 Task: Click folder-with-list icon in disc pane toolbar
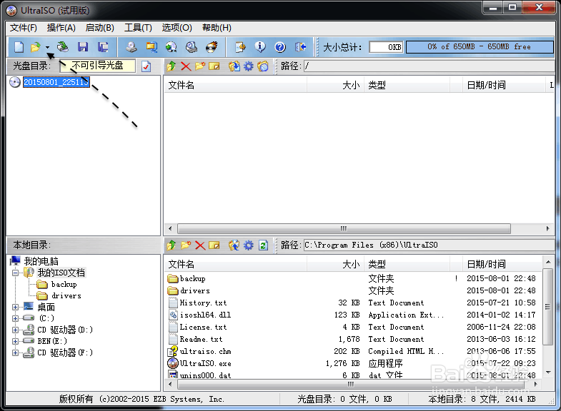[x=262, y=66]
